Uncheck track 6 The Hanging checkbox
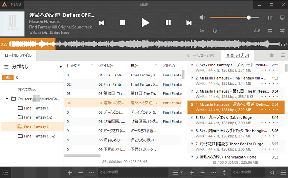This screenshot has height=178, width=288. (x=192, y=131)
